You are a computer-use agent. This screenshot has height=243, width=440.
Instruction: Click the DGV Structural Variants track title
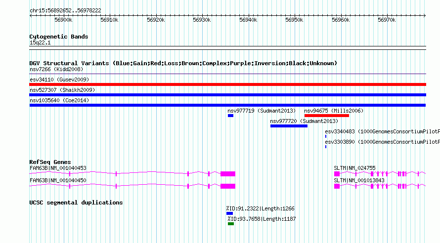[183, 63]
